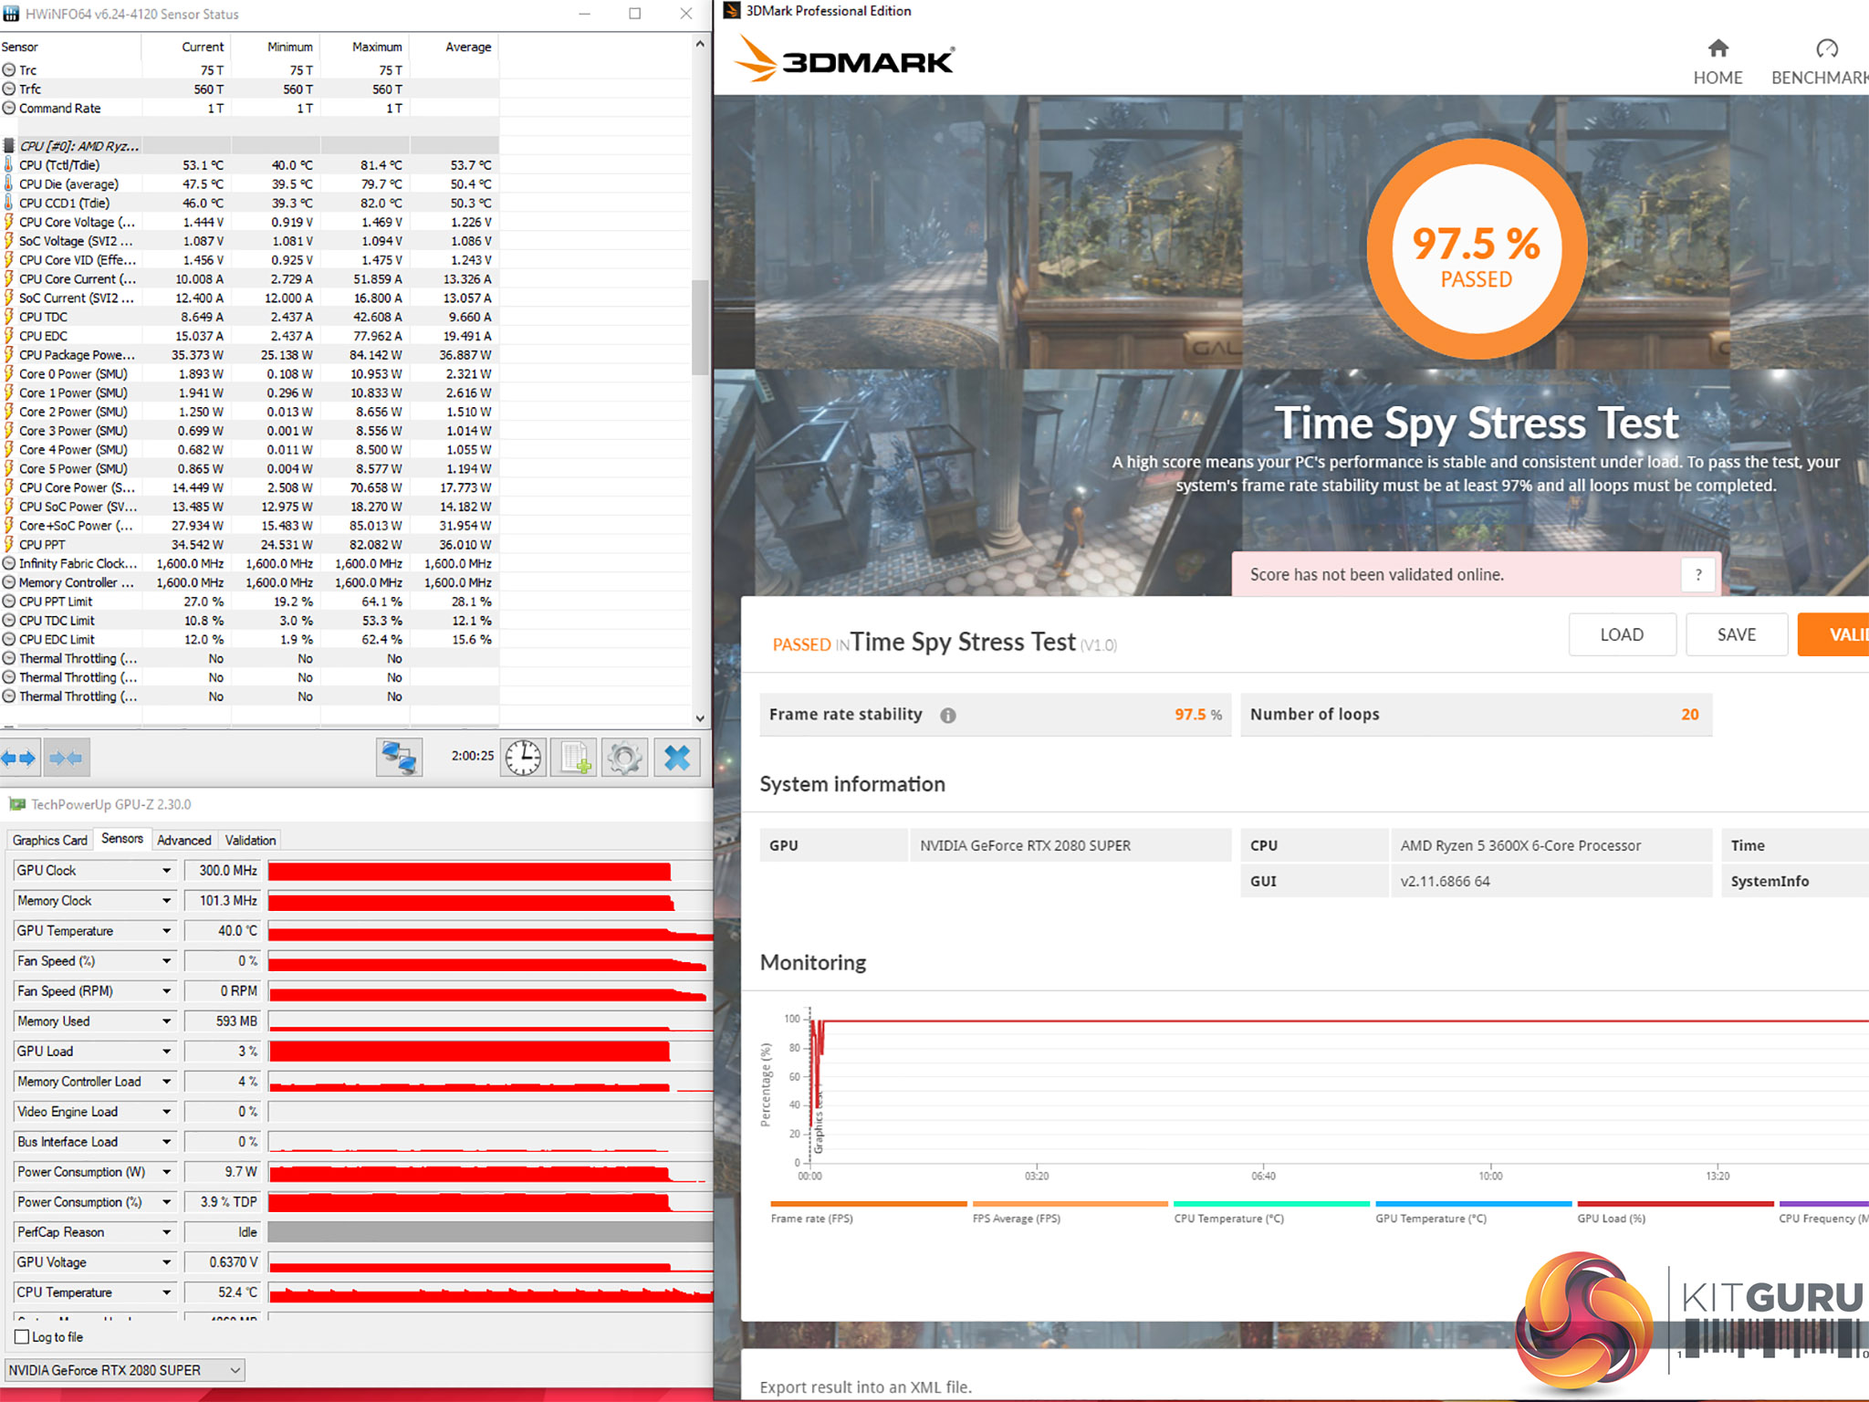Click the question mark beside validation message

pos(1697,575)
